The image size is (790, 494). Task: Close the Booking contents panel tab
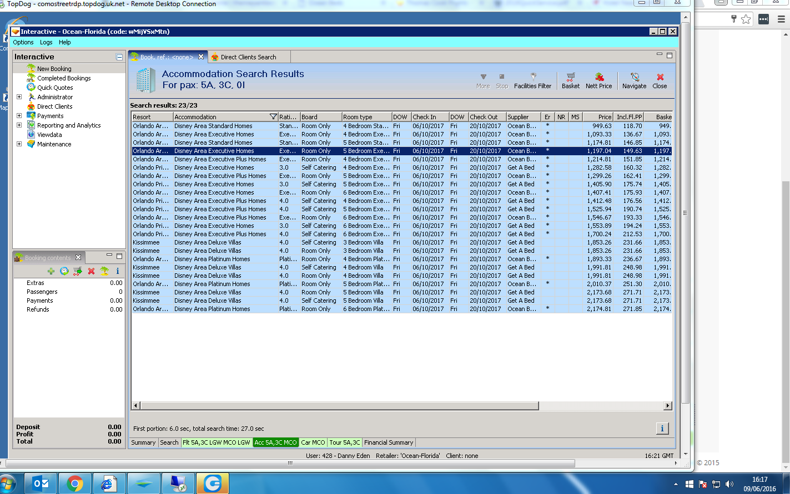click(78, 257)
